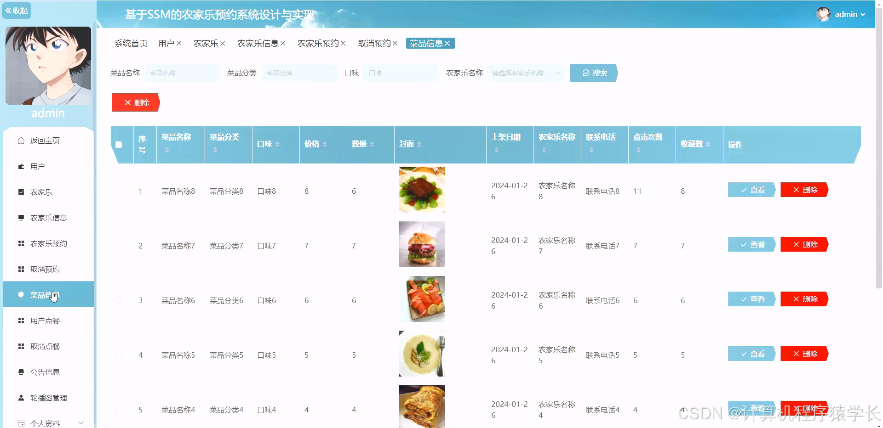Switch to the 系统首页 tab

point(131,43)
